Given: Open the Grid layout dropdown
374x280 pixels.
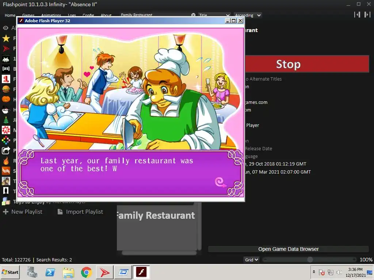Looking at the screenshot, I should (251, 260).
